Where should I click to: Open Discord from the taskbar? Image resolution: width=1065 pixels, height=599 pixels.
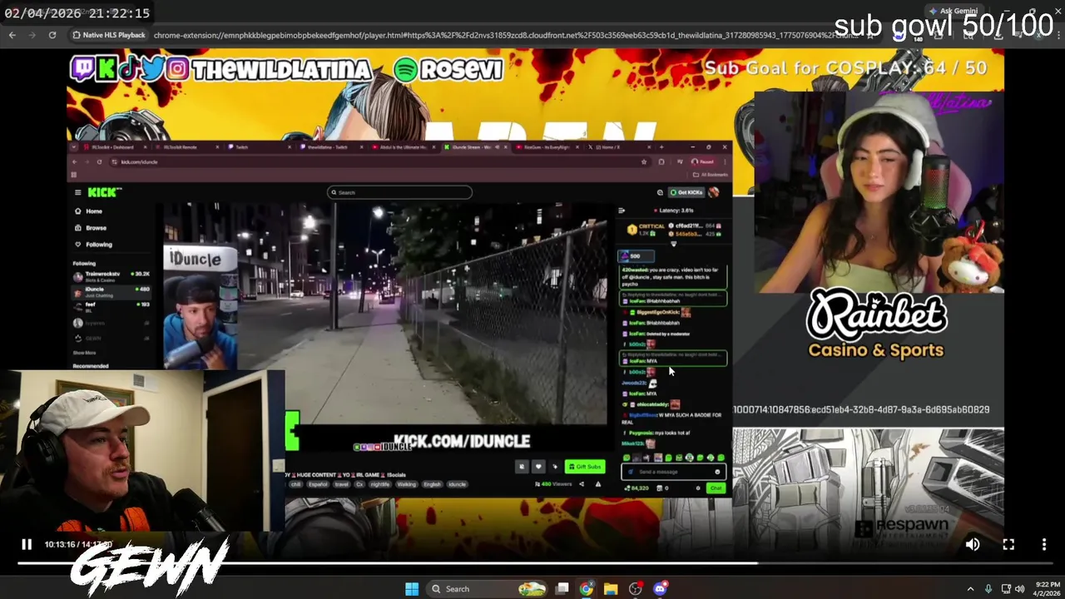point(660,589)
